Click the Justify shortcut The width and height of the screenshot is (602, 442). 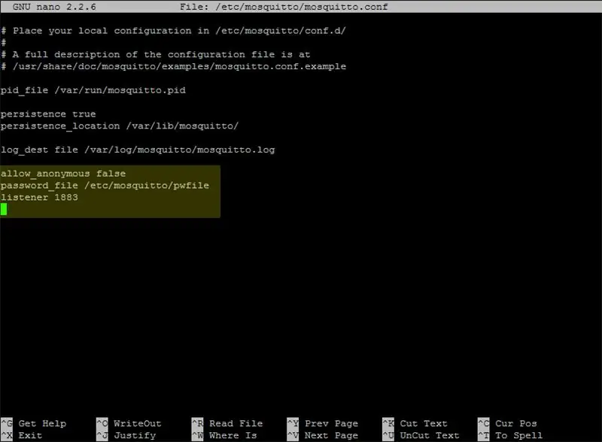126,435
